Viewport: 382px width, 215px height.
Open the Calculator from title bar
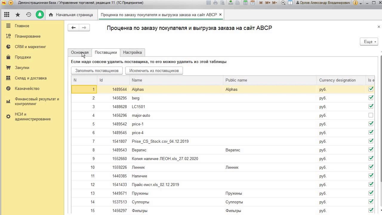(245, 3)
